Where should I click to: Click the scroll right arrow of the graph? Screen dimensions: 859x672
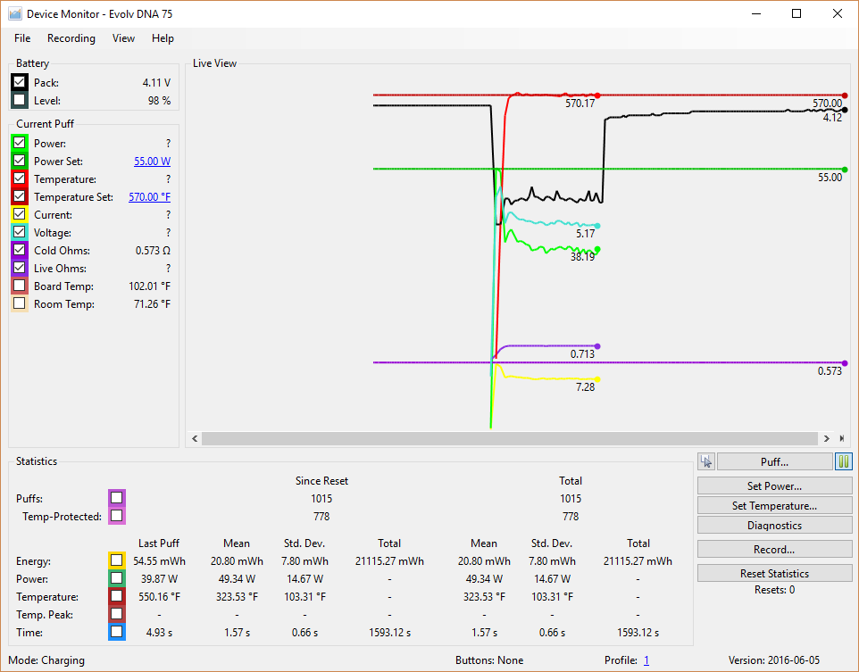click(826, 438)
